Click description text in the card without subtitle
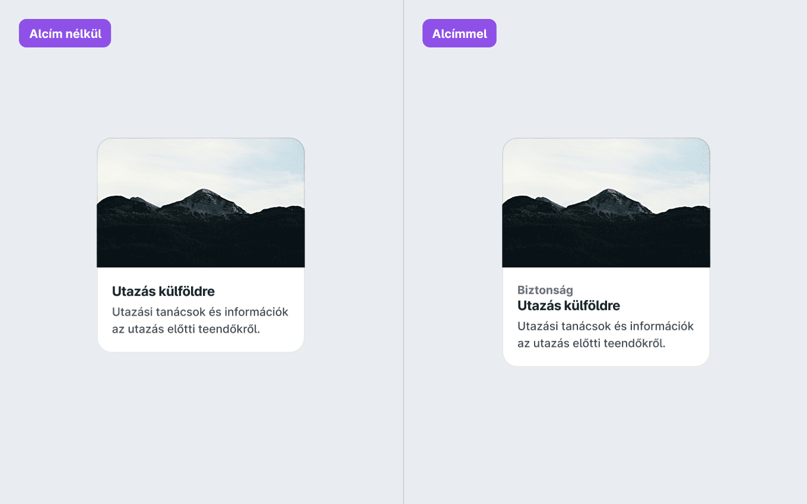This screenshot has height=504, width=807. [x=200, y=320]
